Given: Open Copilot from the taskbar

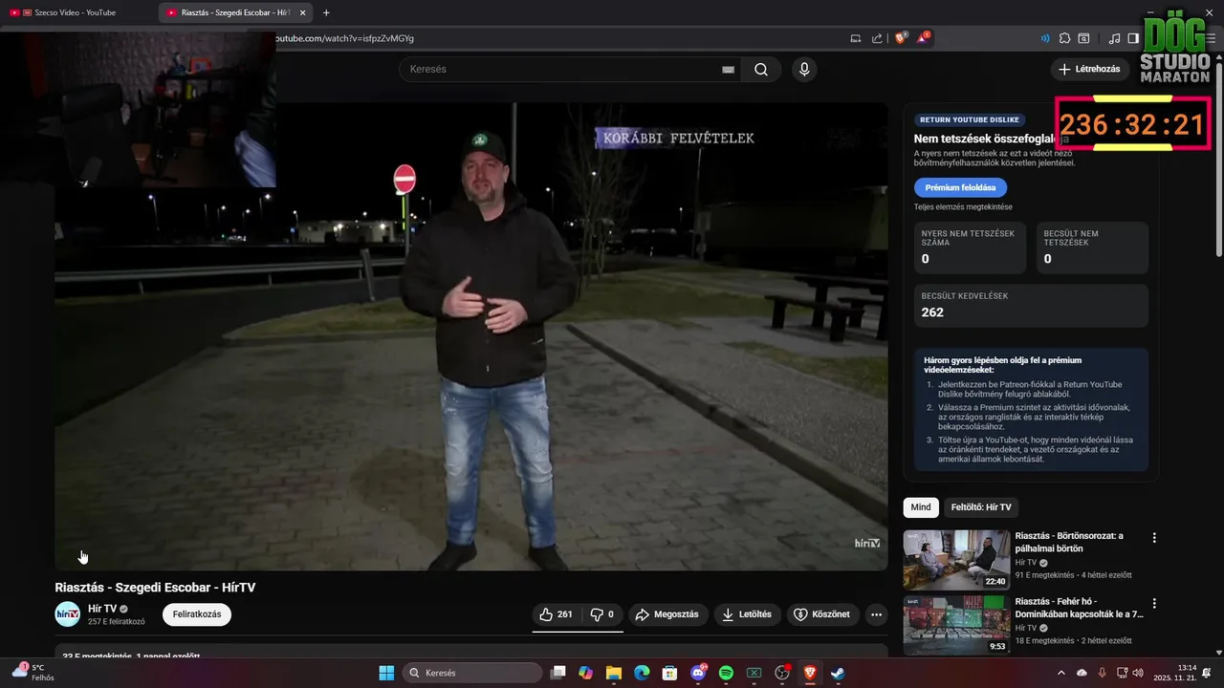Looking at the screenshot, I should tap(586, 673).
